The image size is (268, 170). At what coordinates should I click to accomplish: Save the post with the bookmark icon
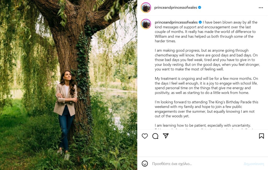click(261, 136)
